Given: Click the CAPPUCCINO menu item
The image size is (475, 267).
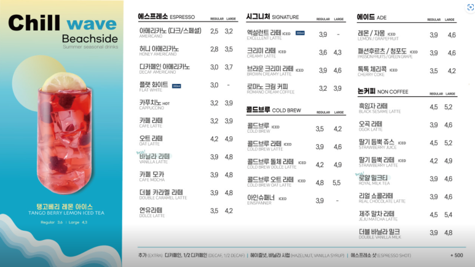Looking at the screenshot, I should 154,104.
